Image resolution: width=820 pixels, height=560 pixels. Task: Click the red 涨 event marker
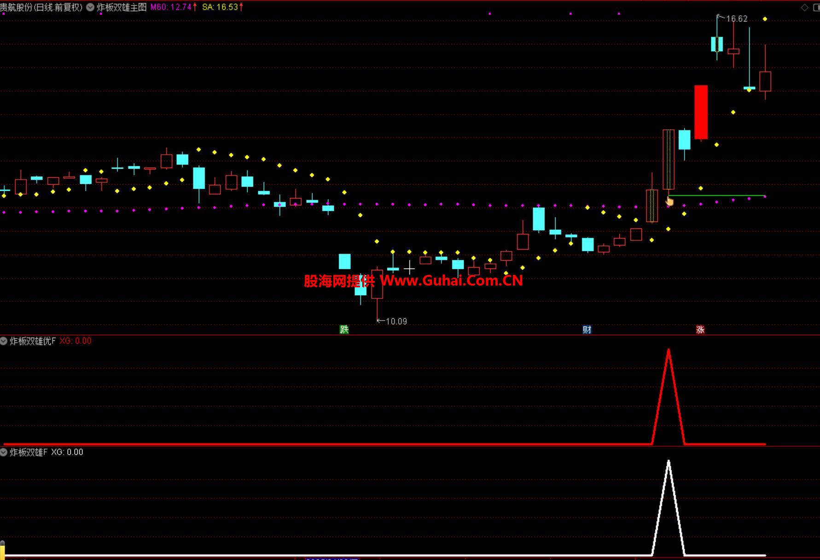tap(700, 329)
